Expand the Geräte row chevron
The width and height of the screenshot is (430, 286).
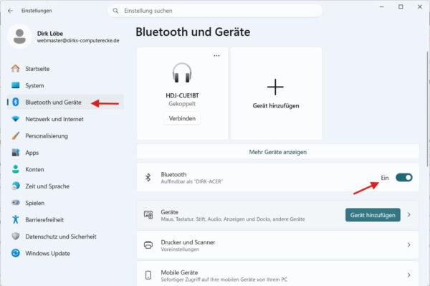409,215
